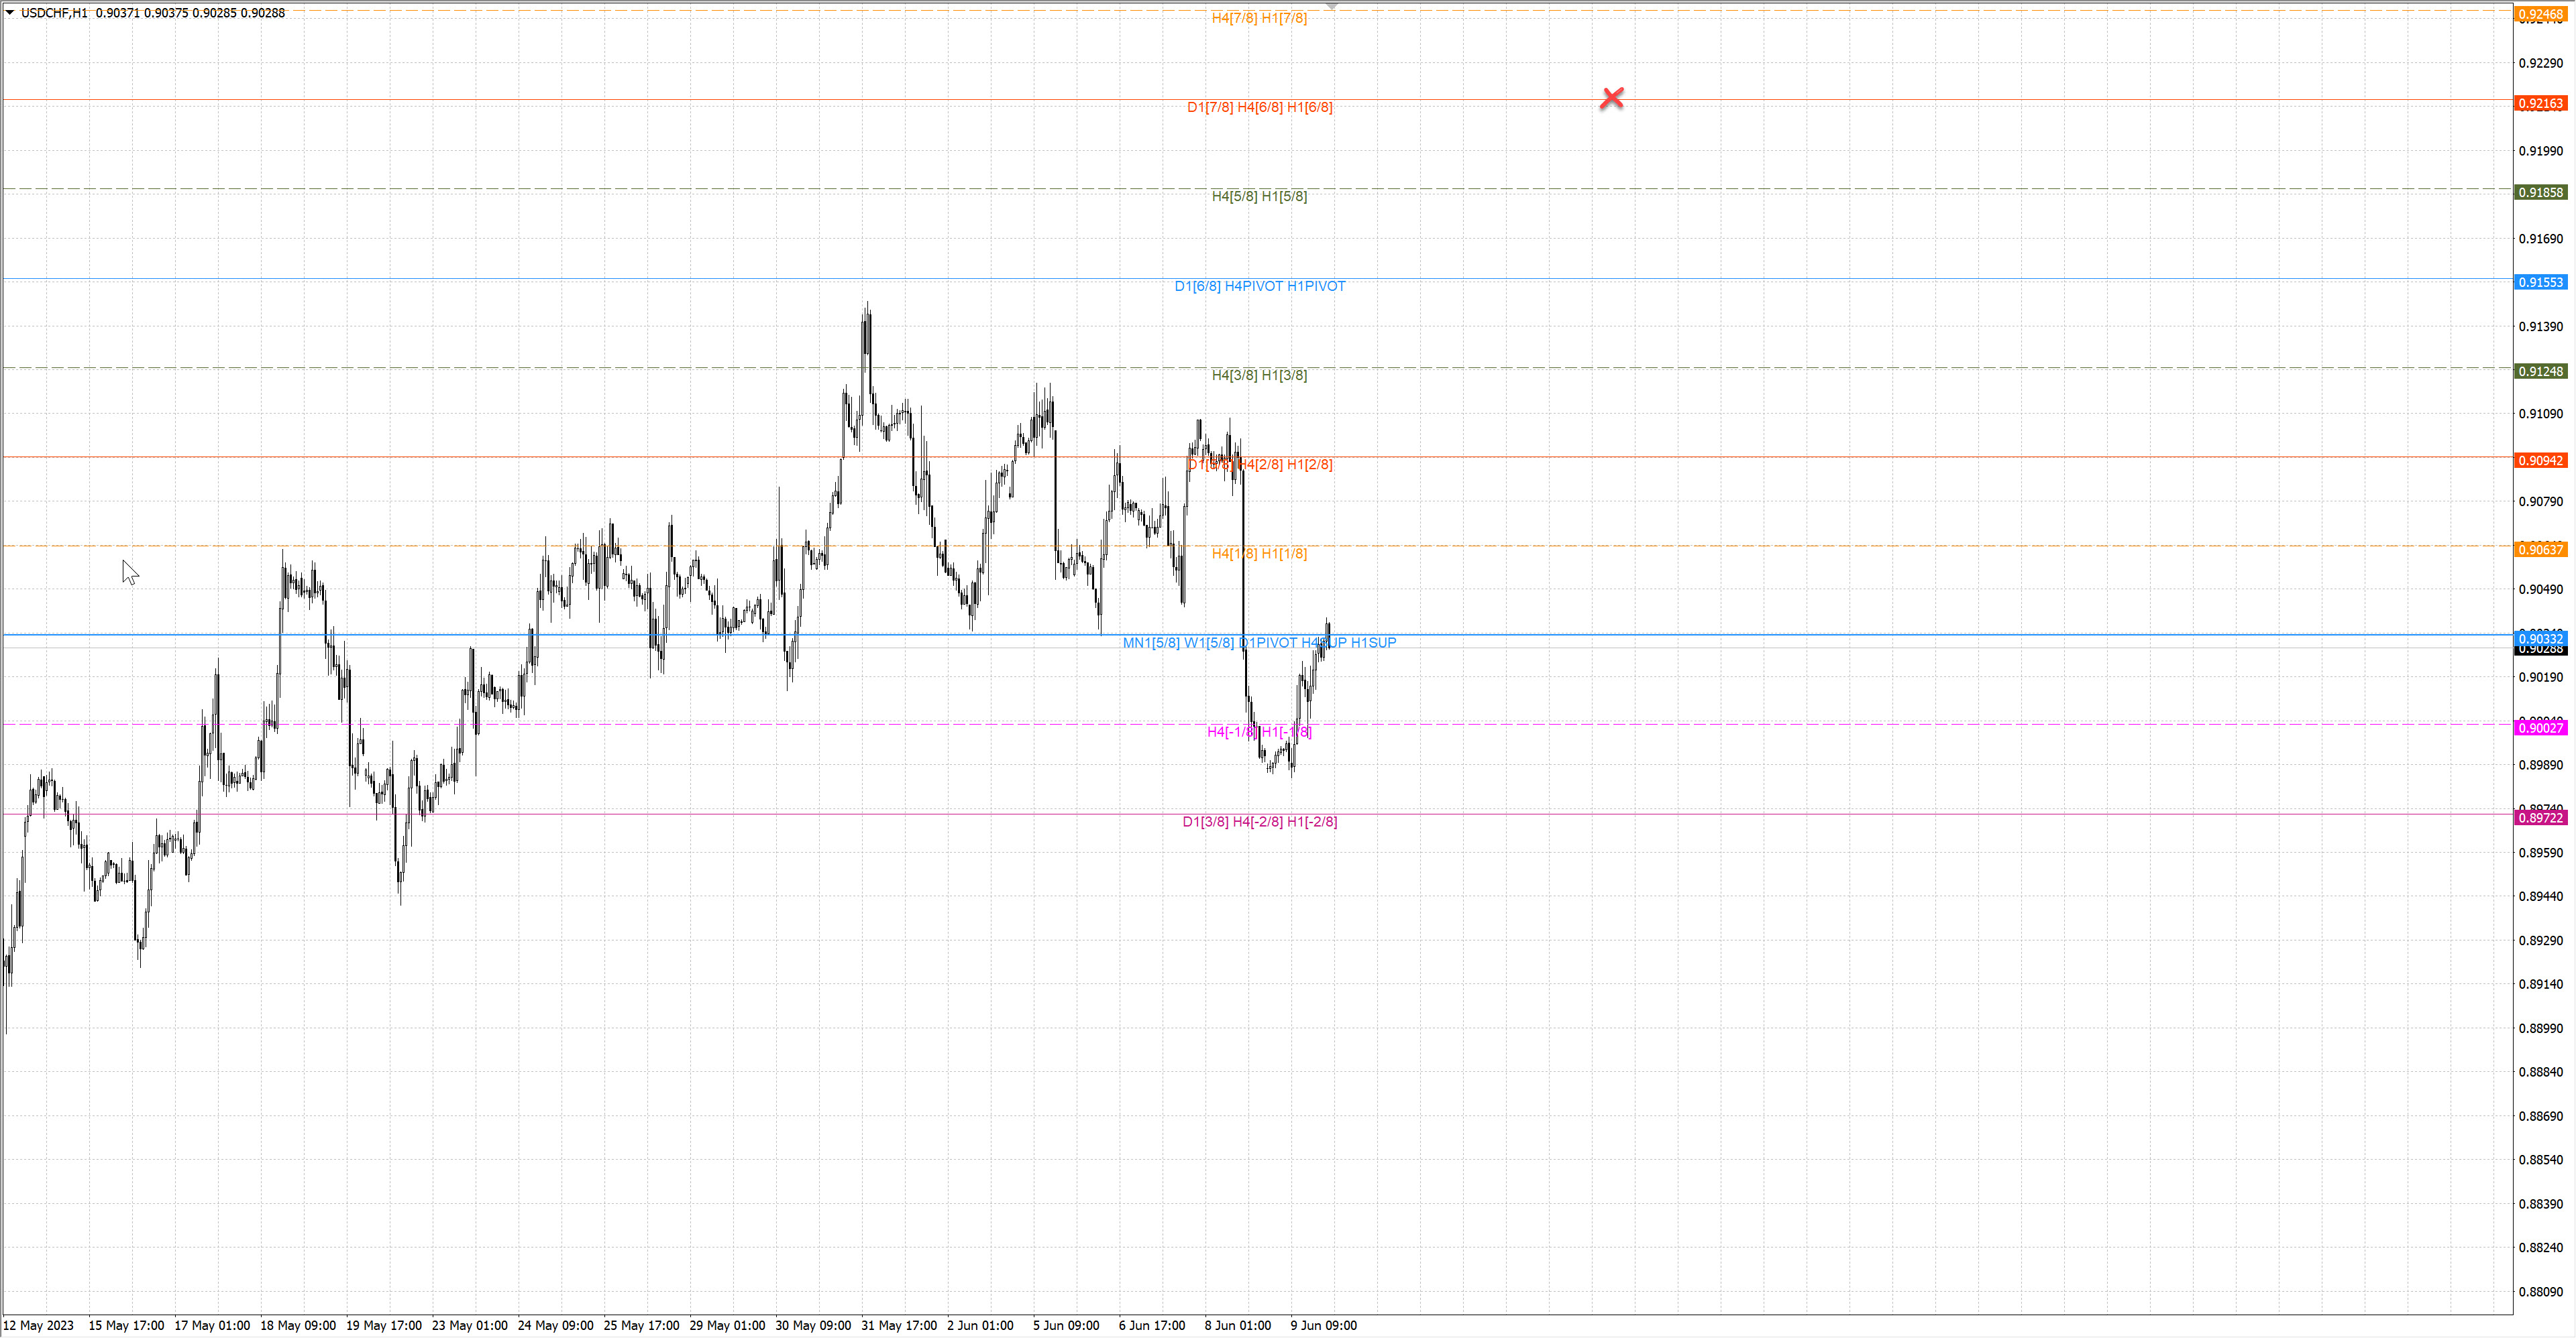The height and width of the screenshot is (1338, 2576).
Task: Click the red X marker on chart
Action: pos(1611,98)
